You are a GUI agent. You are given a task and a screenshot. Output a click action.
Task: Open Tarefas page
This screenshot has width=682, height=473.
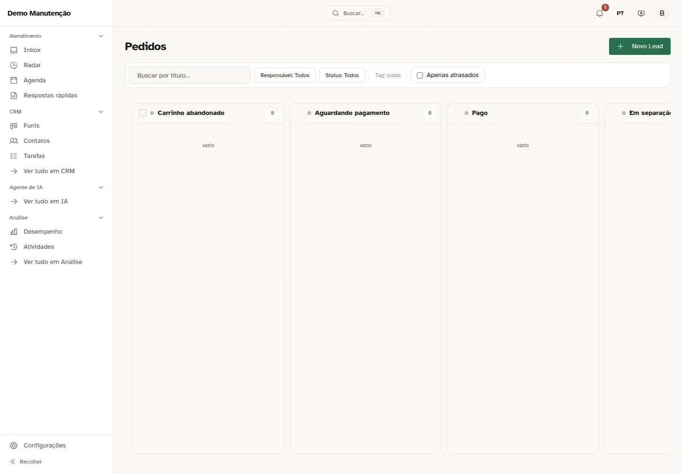click(x=57, y=156)
